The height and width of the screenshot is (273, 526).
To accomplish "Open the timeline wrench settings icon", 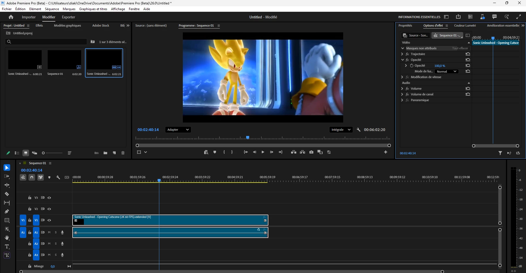I will coord(58,177).
